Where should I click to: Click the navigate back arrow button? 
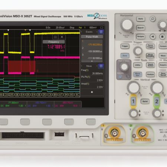pos(153,37)
